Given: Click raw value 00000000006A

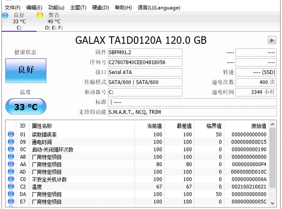Looking at the screenshot, I should (249, 179).
